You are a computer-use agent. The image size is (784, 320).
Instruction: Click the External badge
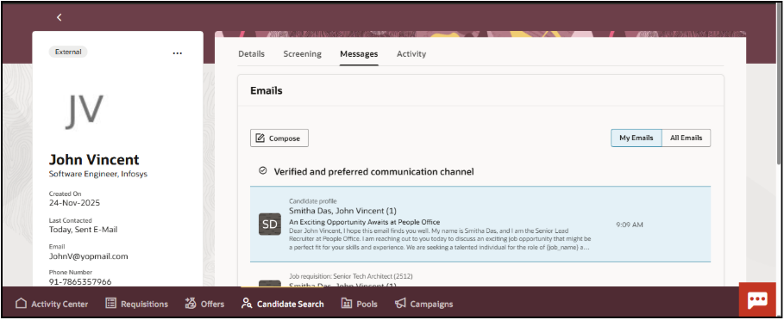[x=68, y=52]
